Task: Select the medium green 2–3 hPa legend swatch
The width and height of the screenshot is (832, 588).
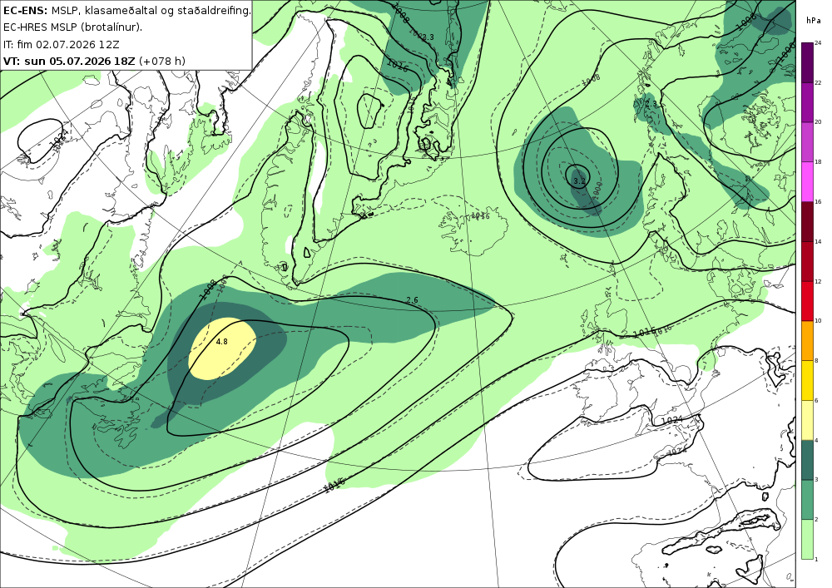Action: click(807, 499)
